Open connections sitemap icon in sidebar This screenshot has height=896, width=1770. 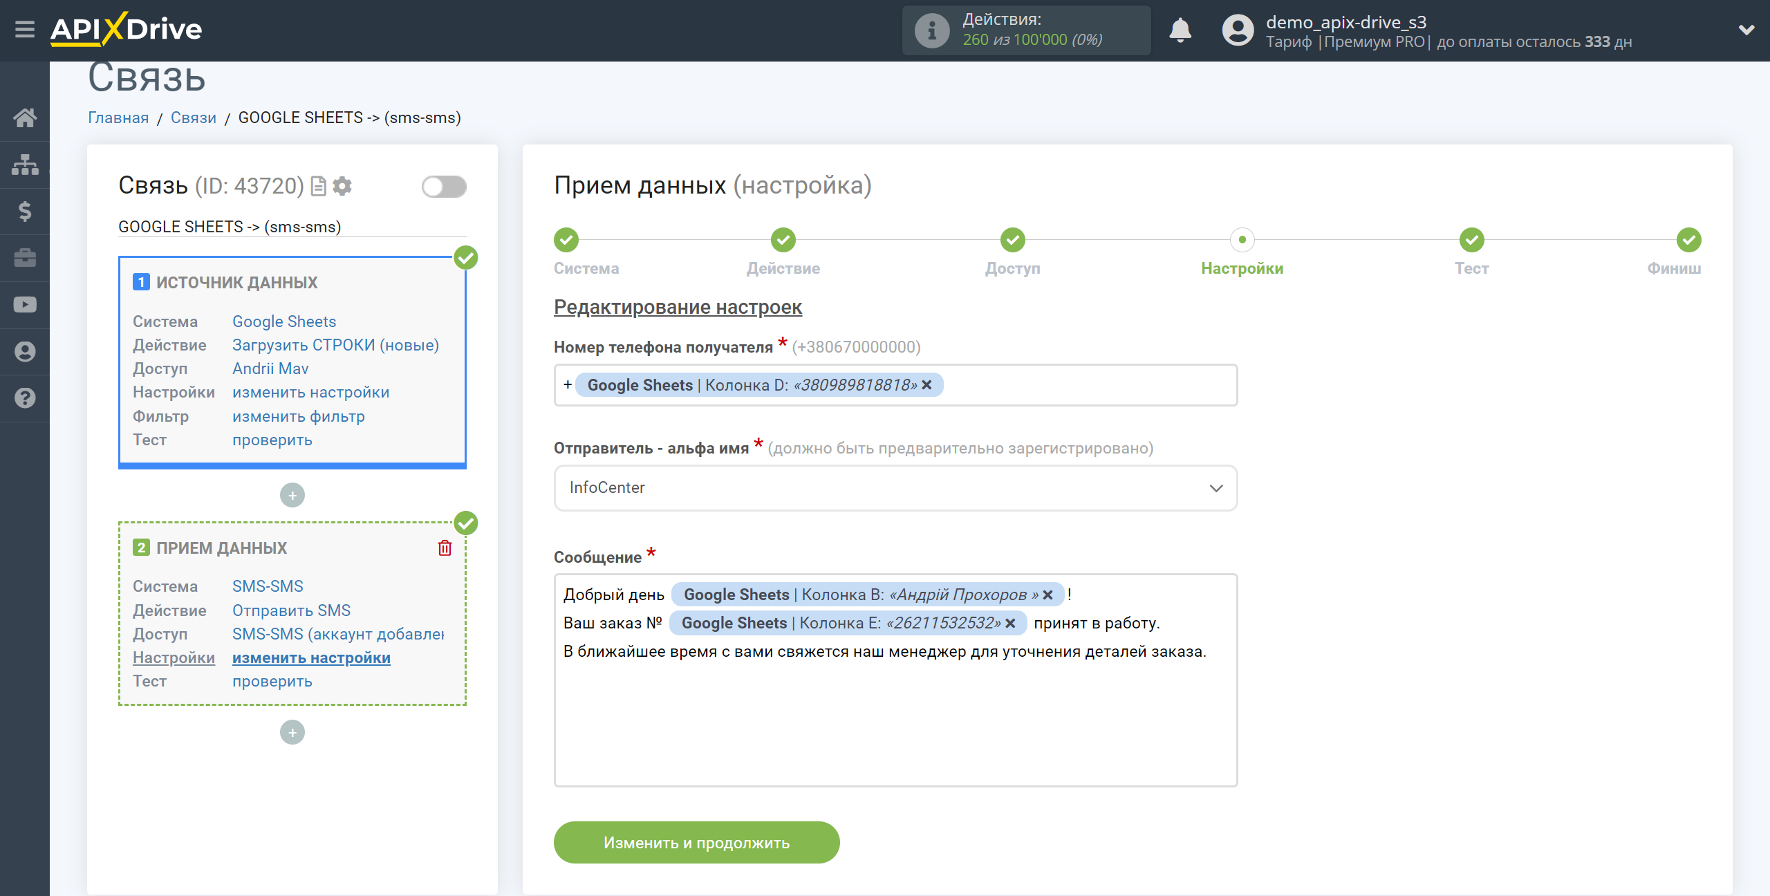tap(25, 165)
